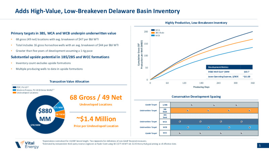The width and height of the screenshot is (269, 151).
Task: Click the WCB legend color swatch
Action: 153,36
